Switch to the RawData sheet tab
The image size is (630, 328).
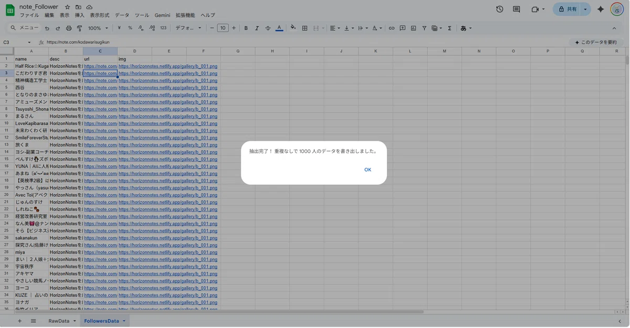(59, 321)
